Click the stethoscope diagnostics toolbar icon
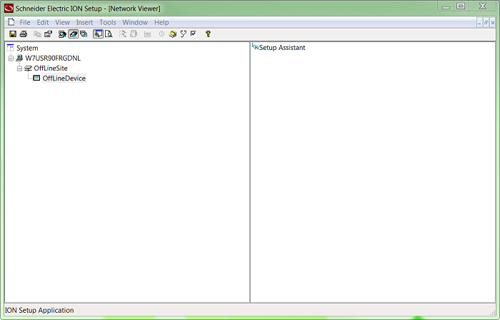The image size is (500, 320). [x=183, y=33]
